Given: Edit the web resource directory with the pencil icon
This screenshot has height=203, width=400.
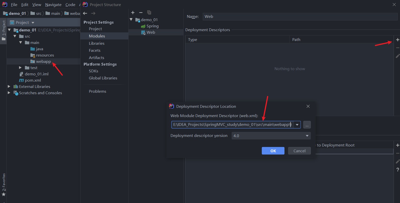Looking at the screenshot, I should click(x=397, y=161).
